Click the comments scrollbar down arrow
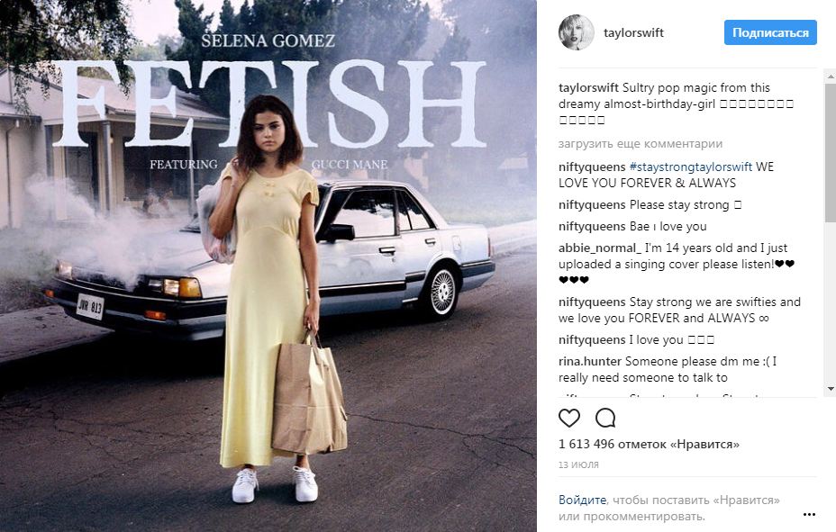836x532 pixels. (x=830, y=389)
